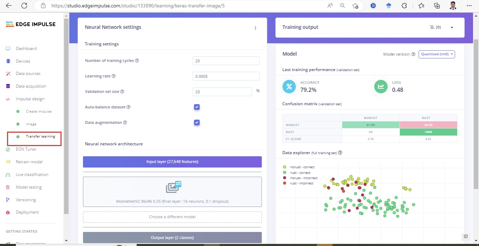Open the Model version Quantized (int8) dropdown

pyautogui.click(x=436, y=54)
